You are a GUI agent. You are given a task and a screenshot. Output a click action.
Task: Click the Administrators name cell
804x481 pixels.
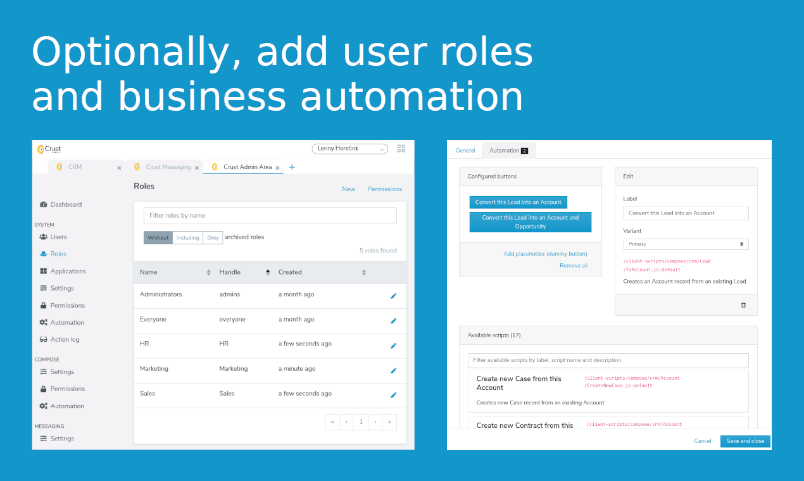point(161,295)
